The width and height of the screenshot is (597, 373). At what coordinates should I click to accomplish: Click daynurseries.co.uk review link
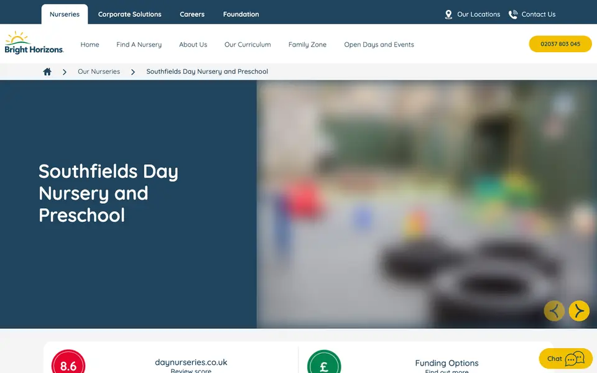click(x=191, y=362)
